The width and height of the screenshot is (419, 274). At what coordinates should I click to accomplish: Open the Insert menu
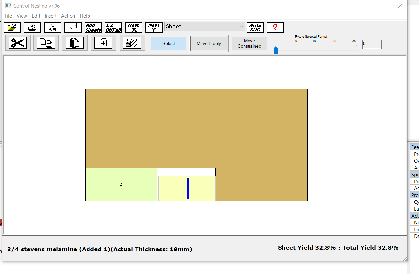(51, 16)
